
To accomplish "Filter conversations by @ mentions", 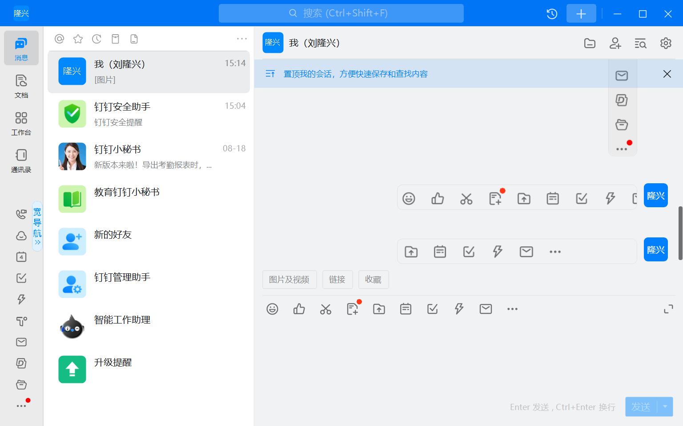I will pyautogui.click(x=59, y=39).
